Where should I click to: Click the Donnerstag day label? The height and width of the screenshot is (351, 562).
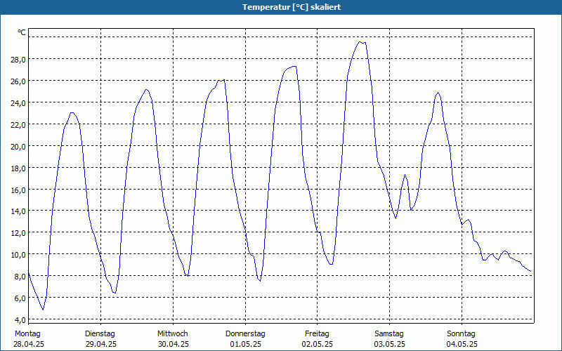point(245,334)
